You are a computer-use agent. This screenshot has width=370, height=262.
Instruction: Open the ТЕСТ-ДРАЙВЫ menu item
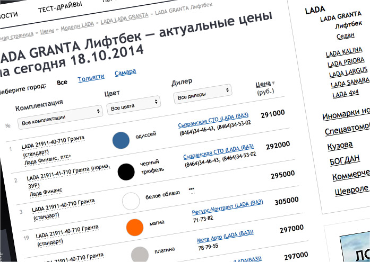(x=60, y=7)
